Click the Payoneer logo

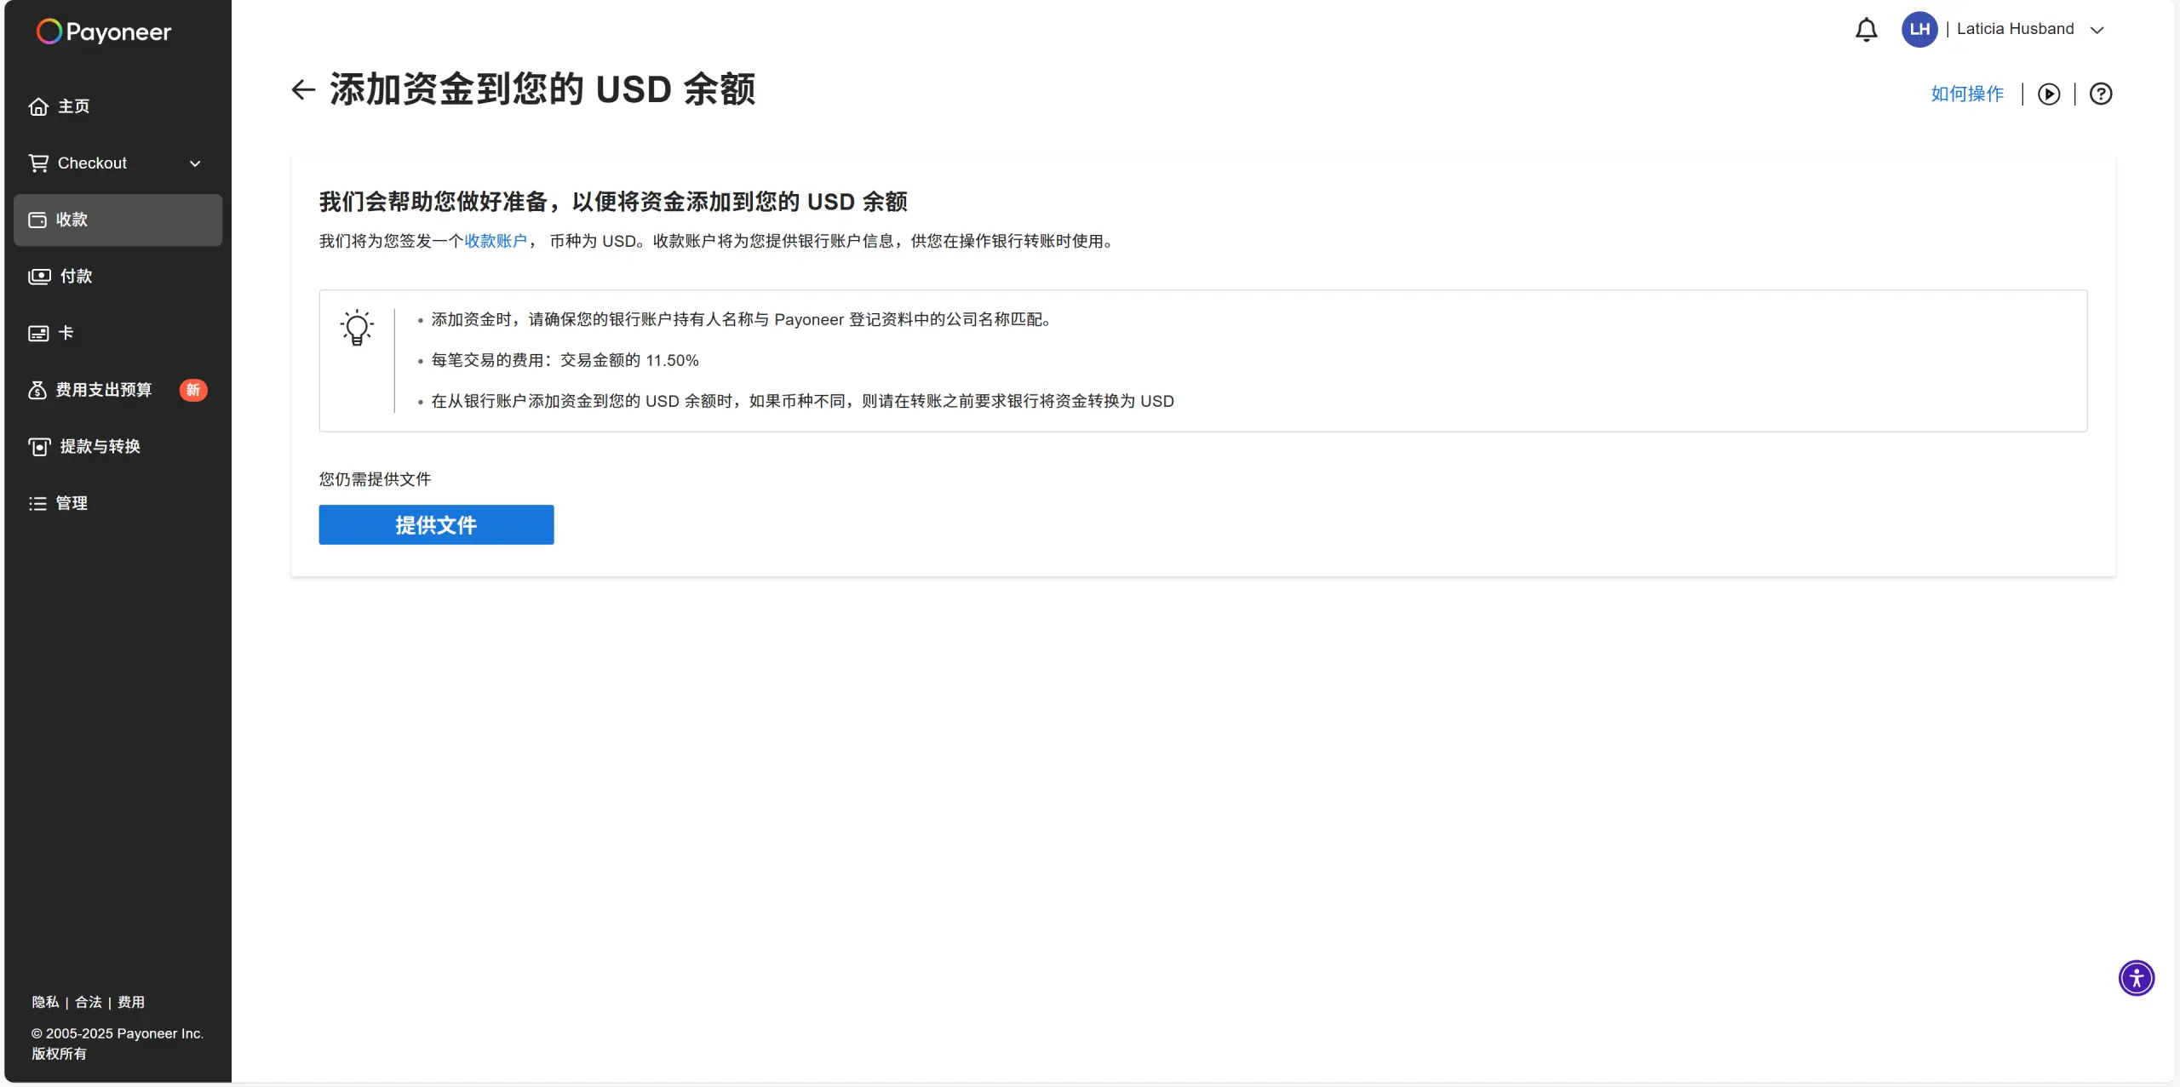103,31
